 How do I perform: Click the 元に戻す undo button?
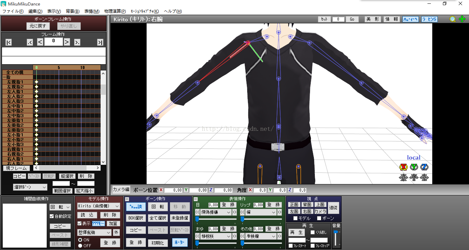click(38, 26)
